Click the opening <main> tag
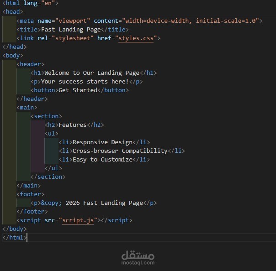Image resolution: width=276 pixels, height=271 pixels. pyautogui.click(x=27, y=108)
